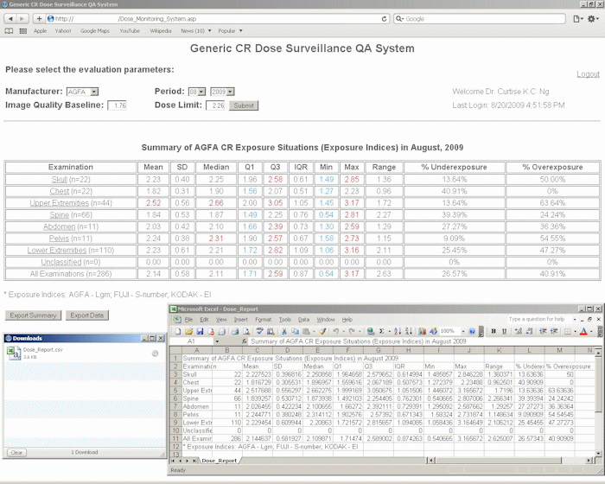Show Dose_Report.csv in folder via magnifier icon
This screenshot has width=605, height=484.
coord(155,353)
